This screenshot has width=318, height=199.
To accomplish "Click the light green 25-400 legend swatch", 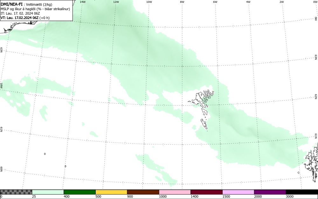I will point(48,192).
